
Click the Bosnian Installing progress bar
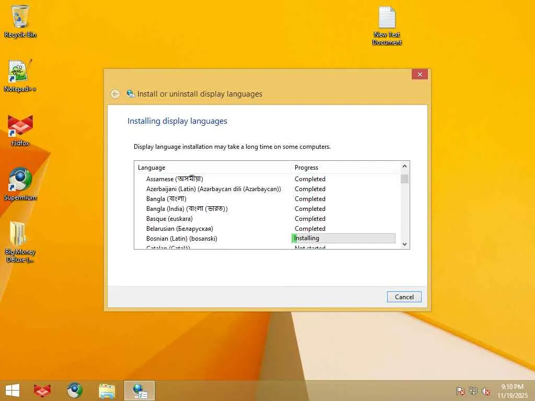(344, 238)
